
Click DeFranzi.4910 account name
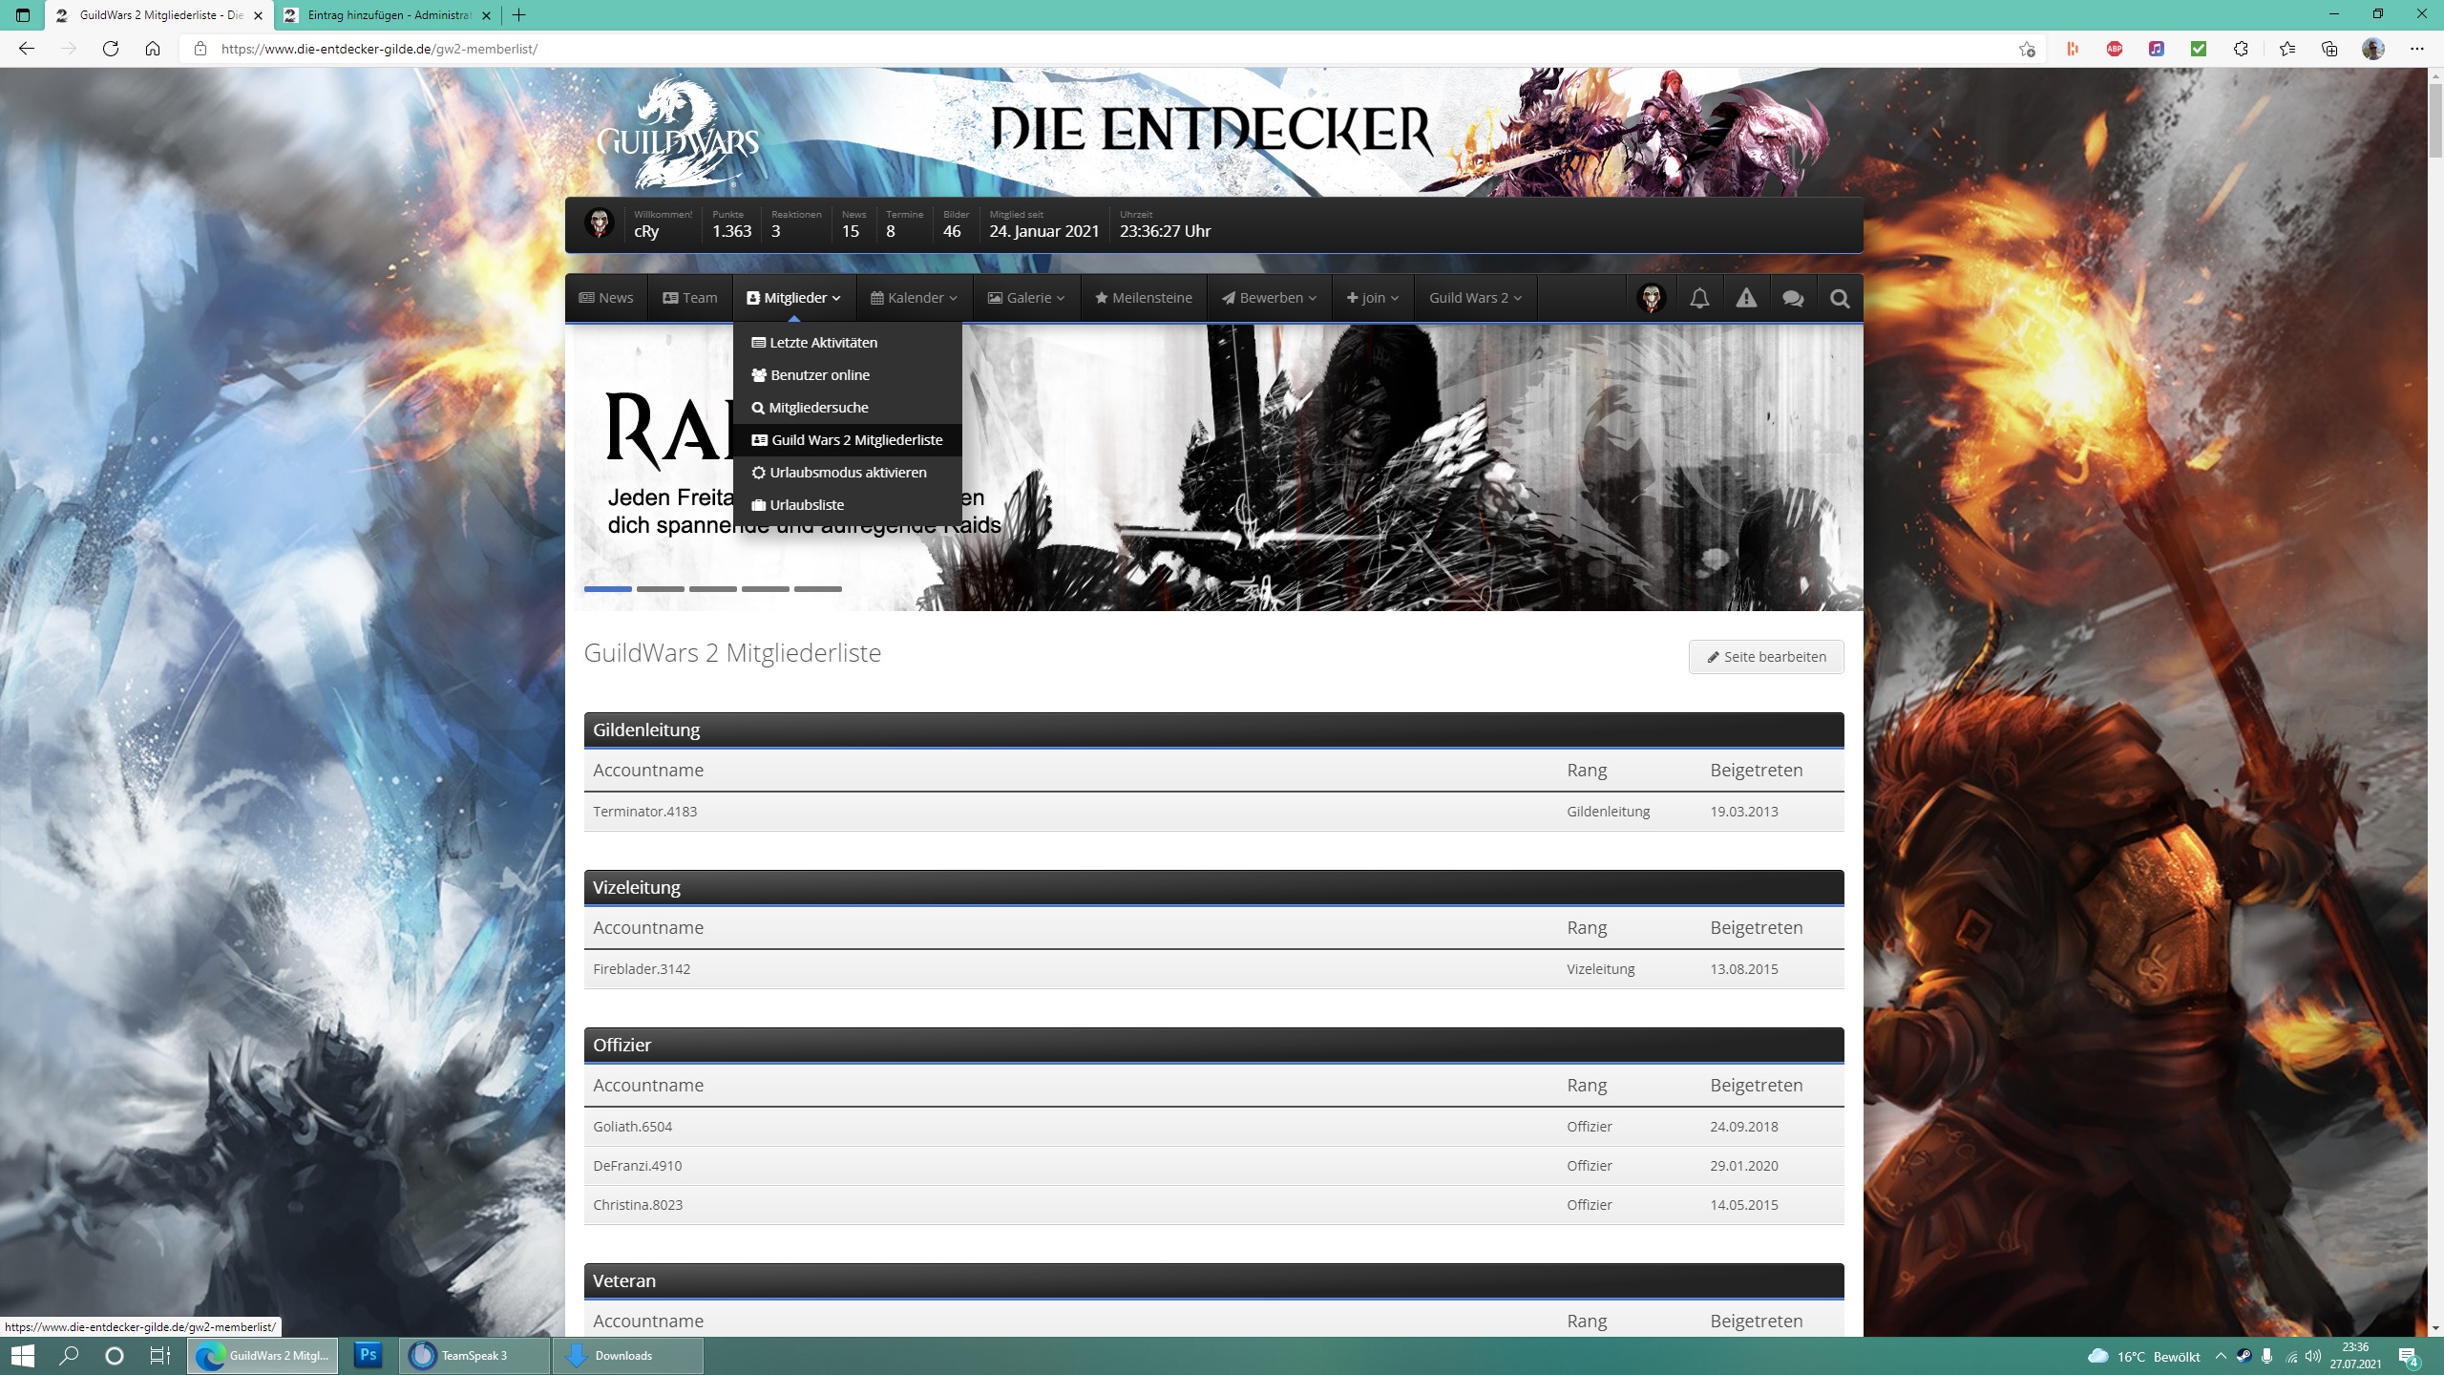638,1166
